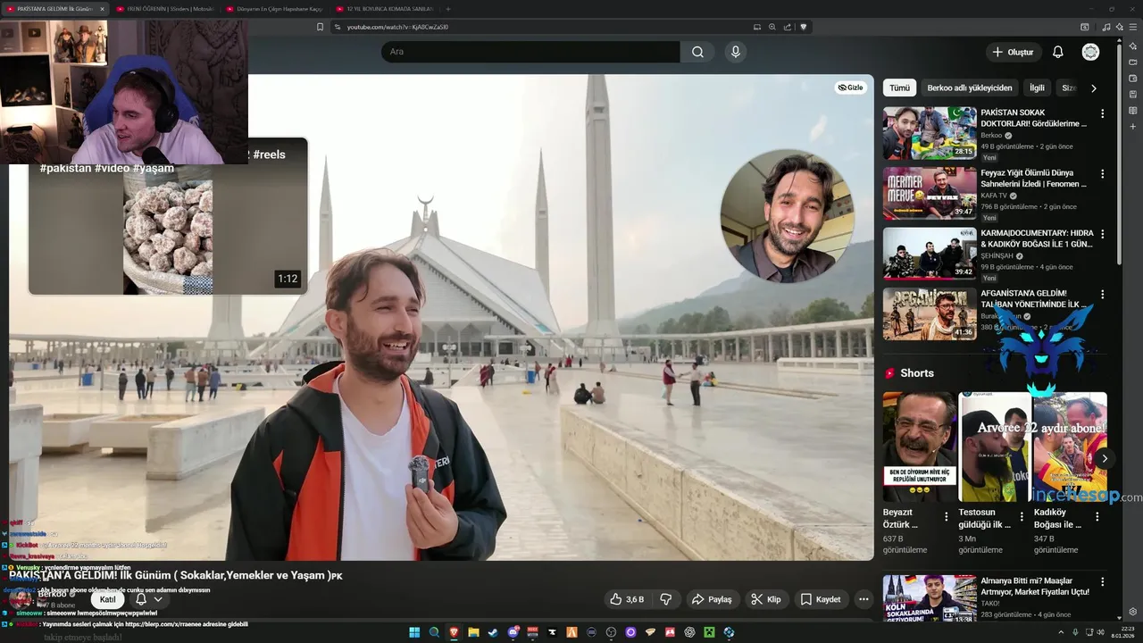Screen dimensions: 1143x643
Task: Open a new browser tab with plus
Action: (448, 8)
